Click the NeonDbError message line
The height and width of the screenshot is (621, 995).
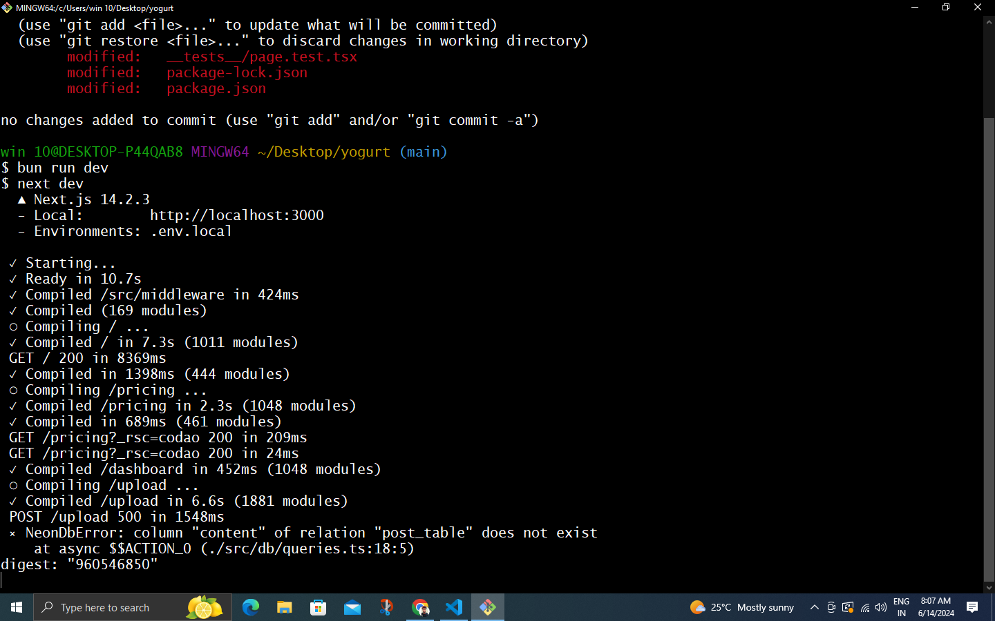[x=303, y=533]
